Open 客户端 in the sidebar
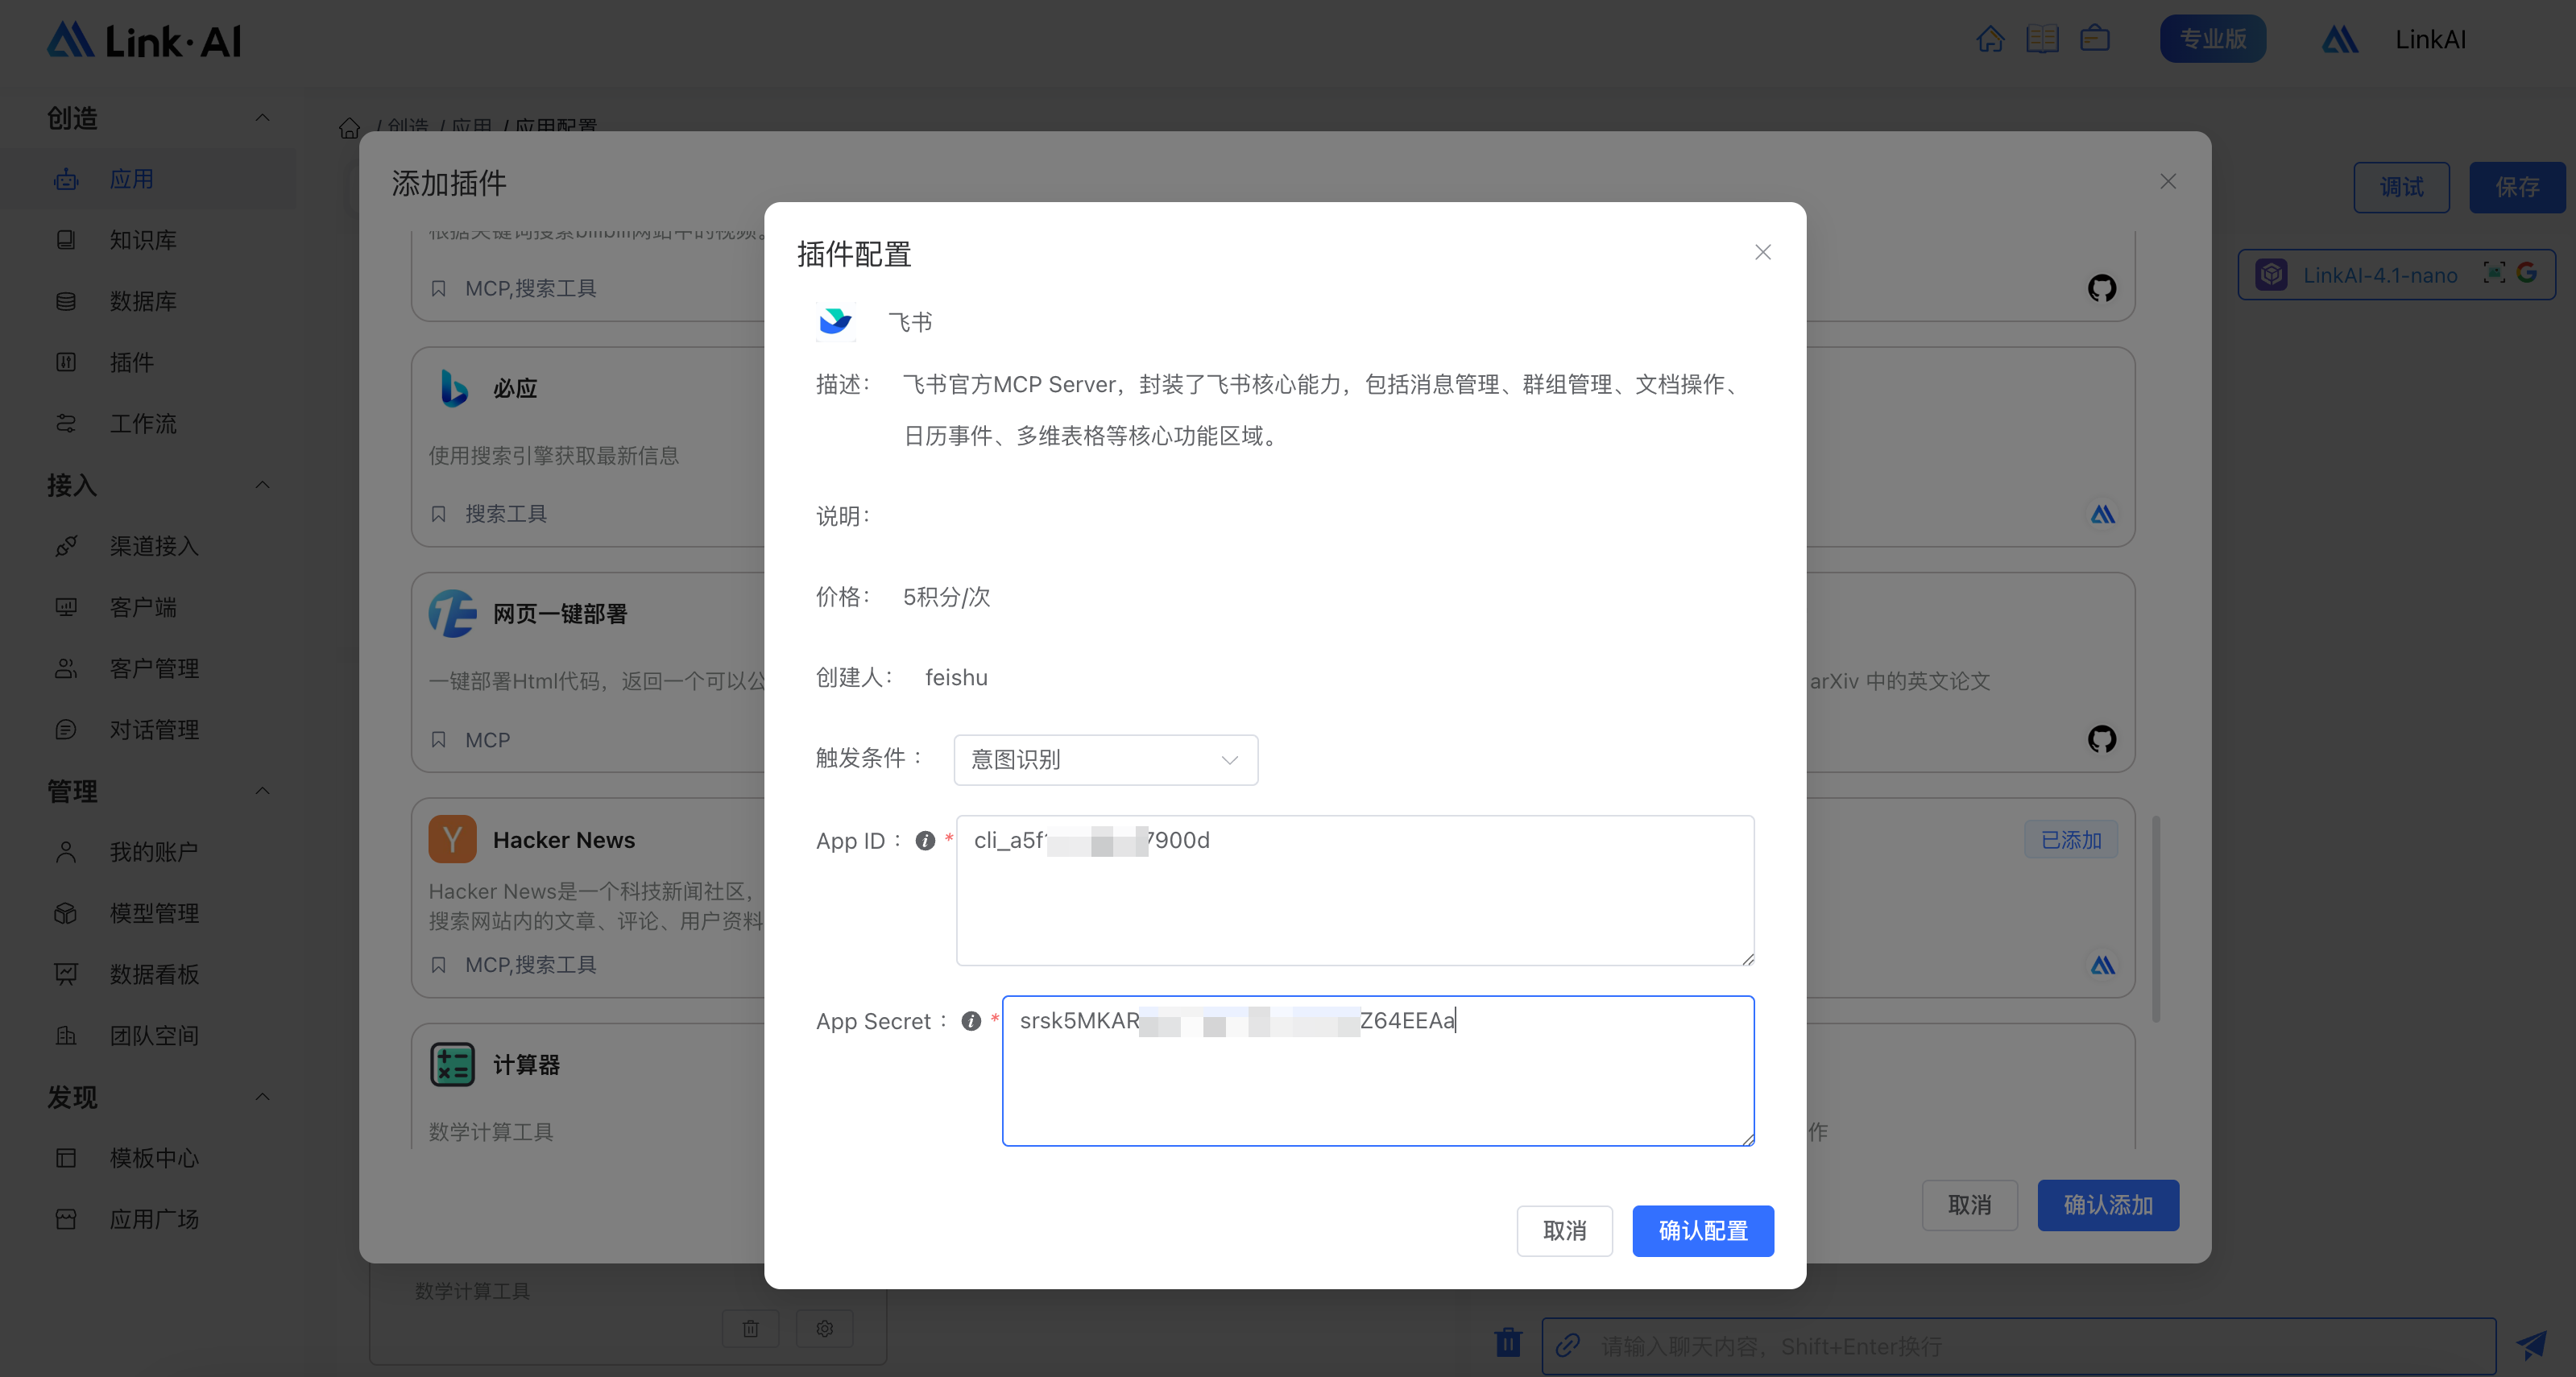The height and width of the screenshot is (1377, 2576). tap(148, 607)
